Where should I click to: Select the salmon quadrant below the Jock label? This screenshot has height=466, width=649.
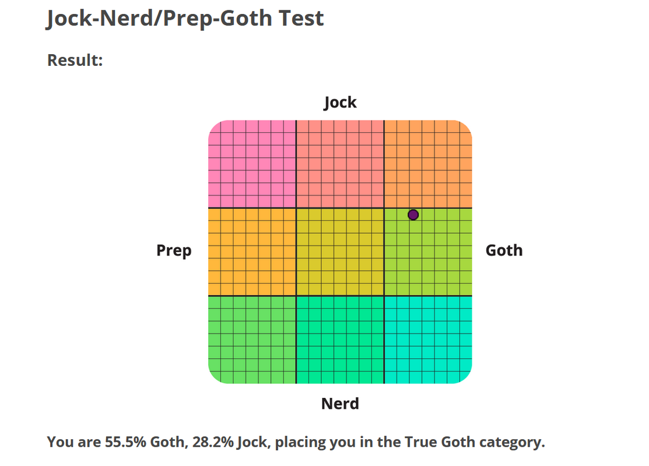[340, 164]
